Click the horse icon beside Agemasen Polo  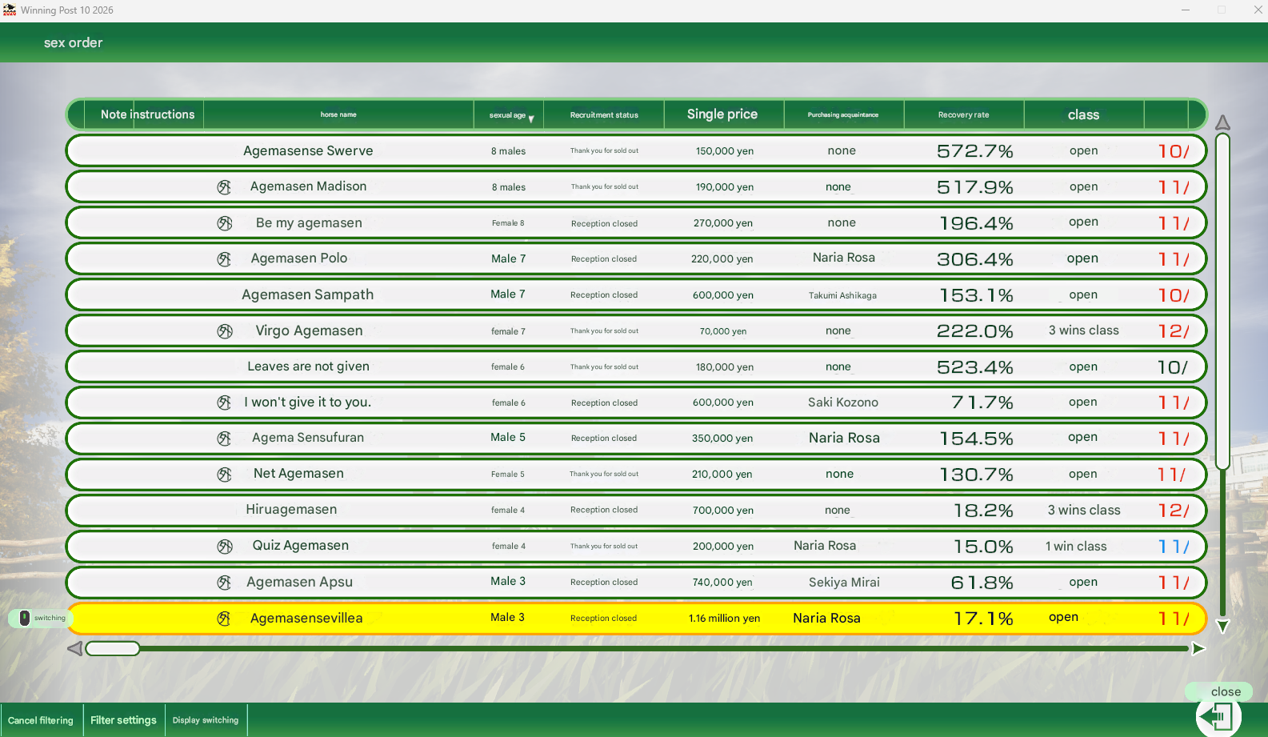[x=224, y=259]
